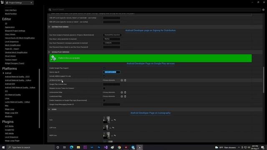Toggle Include AdMob support for ads
267x150 pixels.
tap(104, 76)
